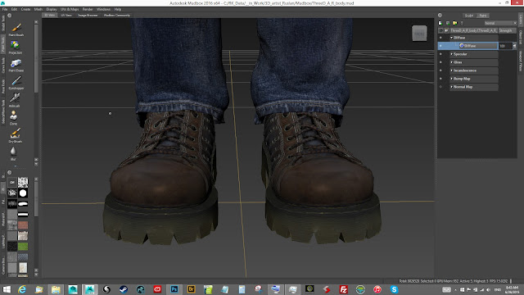The height and width of the screenshot is (295, 524).
Task: Toggle visibility of Specular channel
Action: point(440,54)
